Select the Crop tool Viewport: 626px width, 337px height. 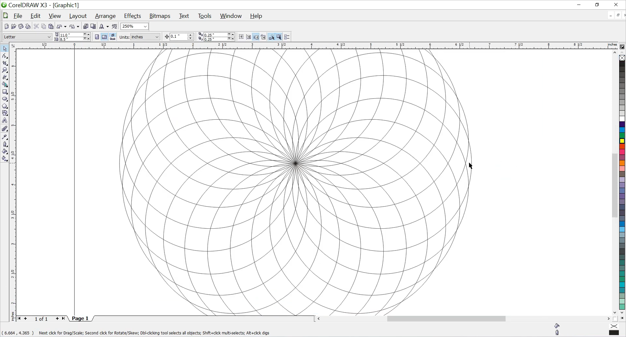[5, 63]
